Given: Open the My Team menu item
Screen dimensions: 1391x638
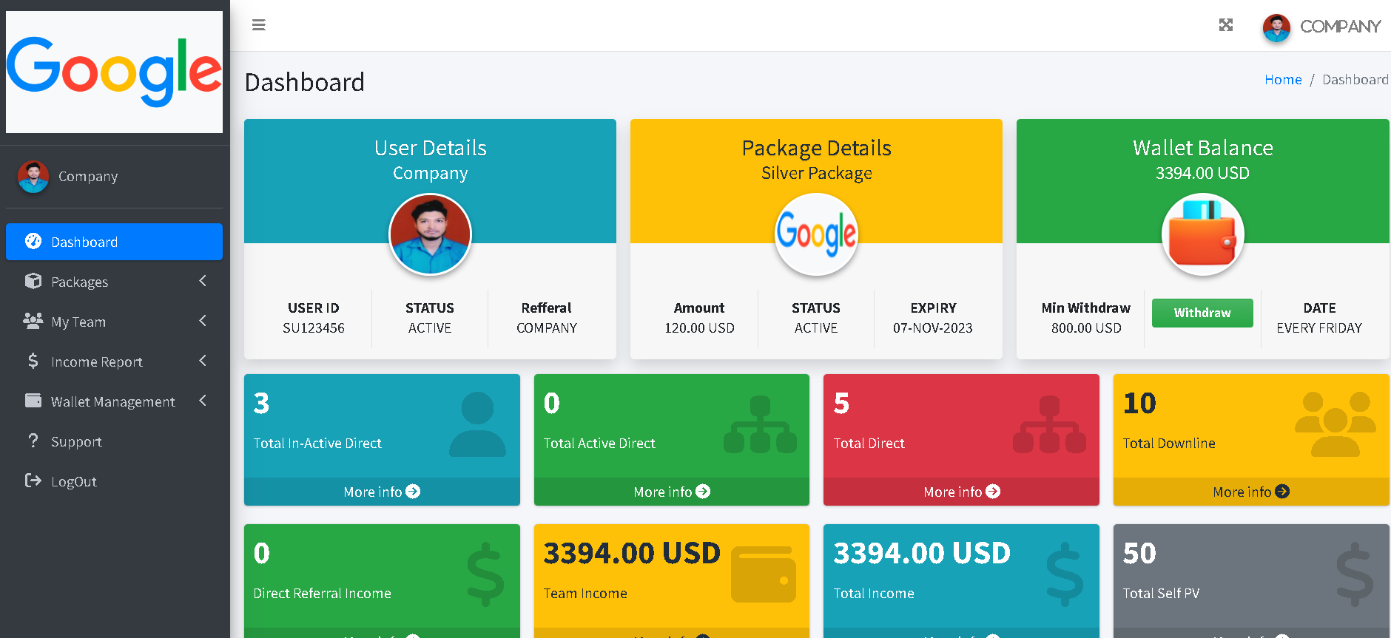Looking at the screenshot, I should tap(114, 322).
